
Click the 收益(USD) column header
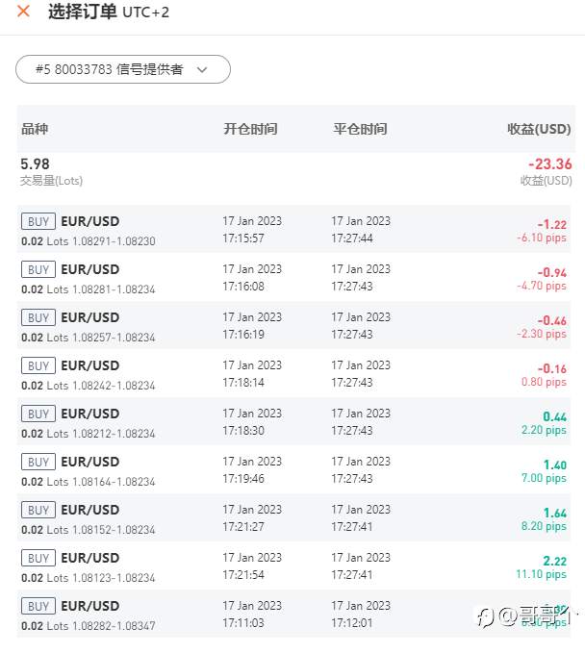tap(539, 129)
